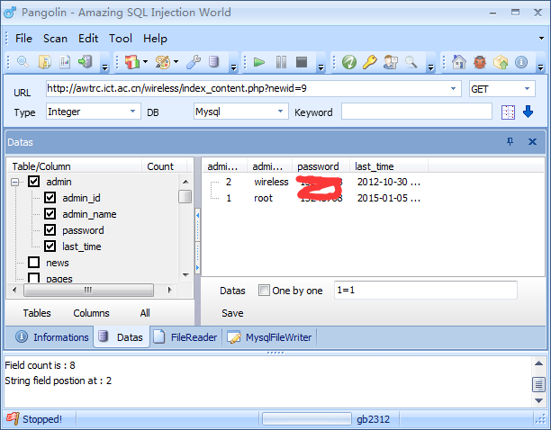Click the tree horizontal scrollbar thumb
Image resolution: width=551 pixels, height=430 pixels.
click(x=88, y=290)
